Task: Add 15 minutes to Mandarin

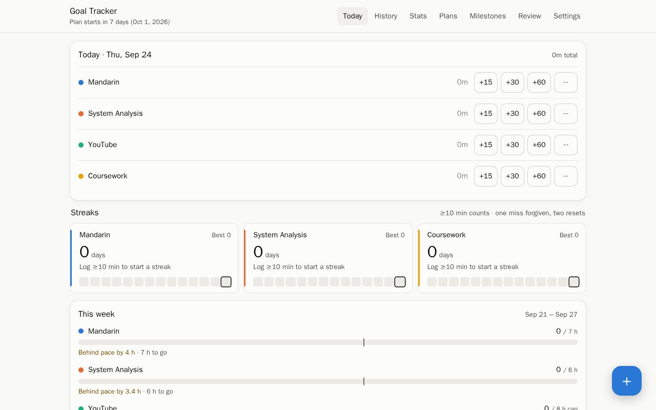Action: 486,83
